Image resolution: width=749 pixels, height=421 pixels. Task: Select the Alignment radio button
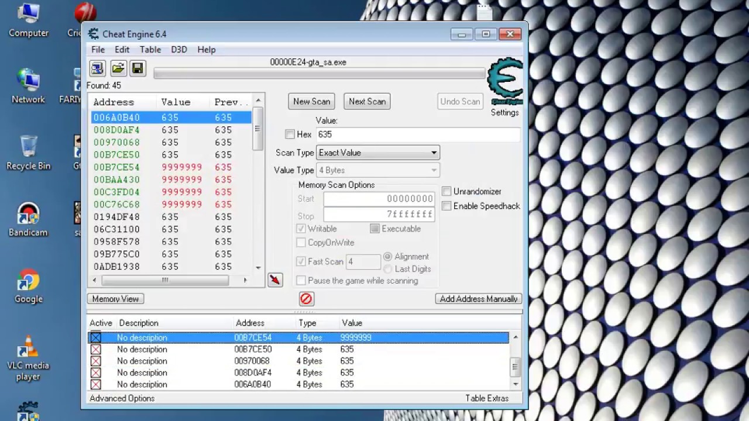pos(387,257)
